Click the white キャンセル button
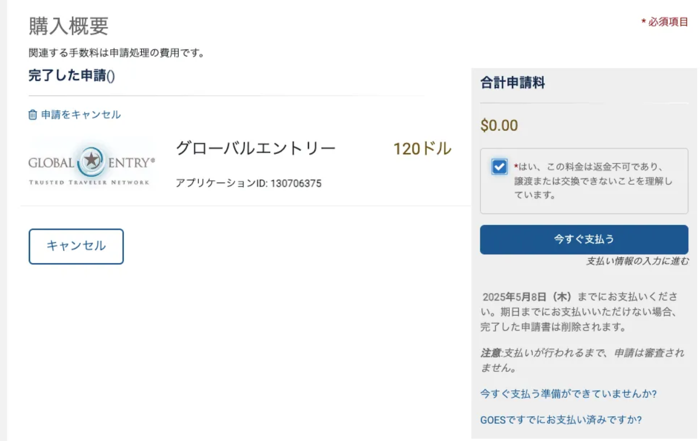The width and height of the screenshot is (700, 441). [76, 246]
